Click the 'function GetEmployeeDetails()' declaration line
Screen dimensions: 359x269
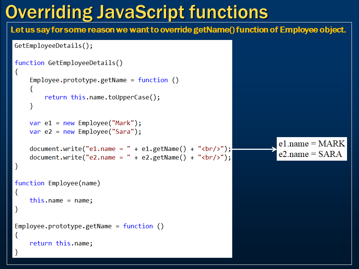click(69, 63)
